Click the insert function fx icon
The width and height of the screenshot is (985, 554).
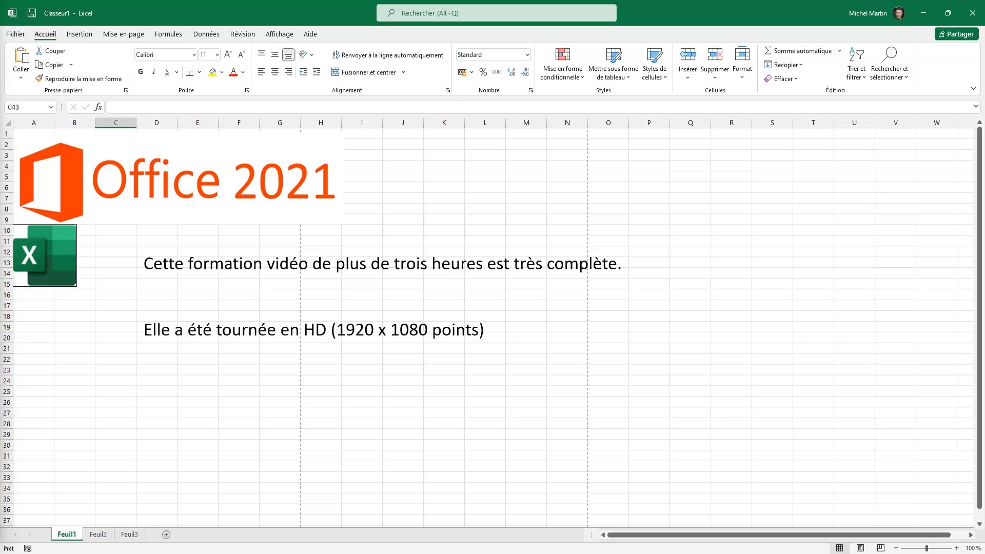click(98, 107)
